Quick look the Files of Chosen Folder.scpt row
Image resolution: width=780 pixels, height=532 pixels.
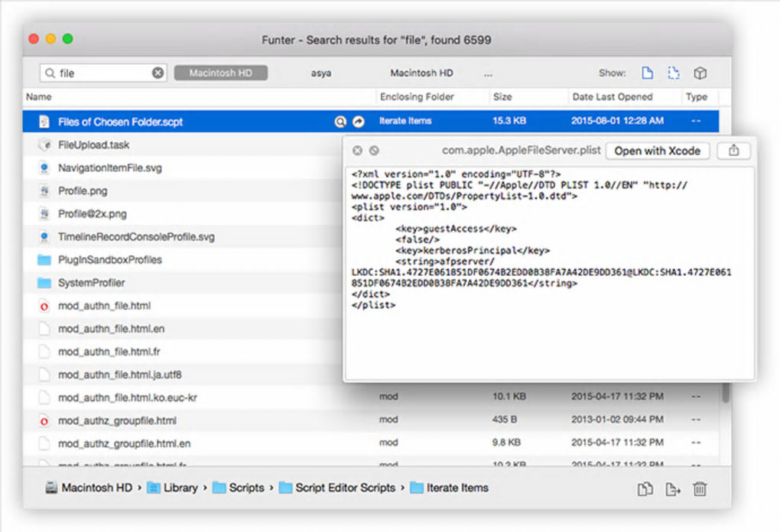[x=340, y=122]
